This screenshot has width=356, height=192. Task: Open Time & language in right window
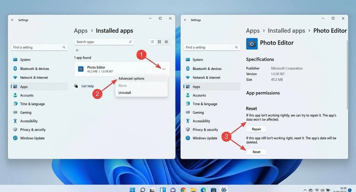(x=212, y=104)
